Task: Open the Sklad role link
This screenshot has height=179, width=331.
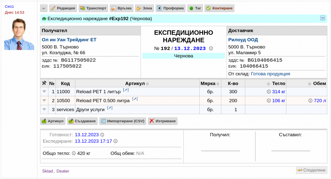Action: tap(47, 171)
